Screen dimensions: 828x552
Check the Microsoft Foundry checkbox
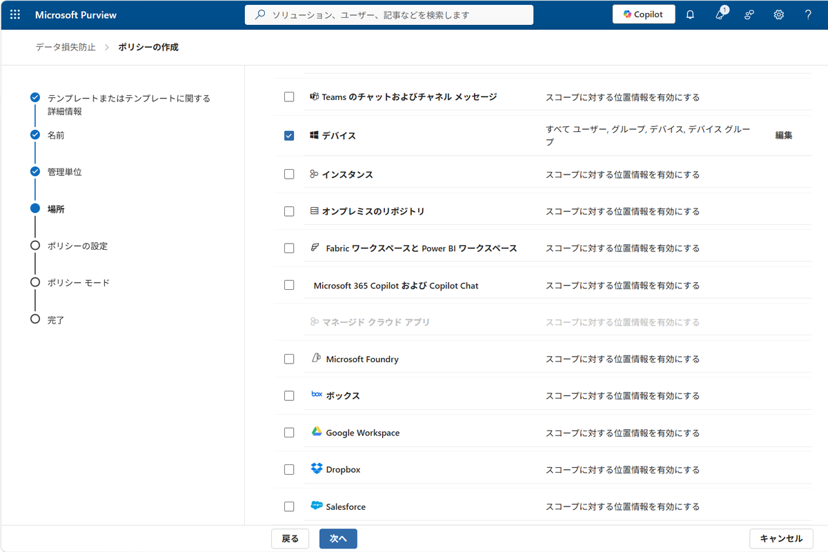click(289, 359)
